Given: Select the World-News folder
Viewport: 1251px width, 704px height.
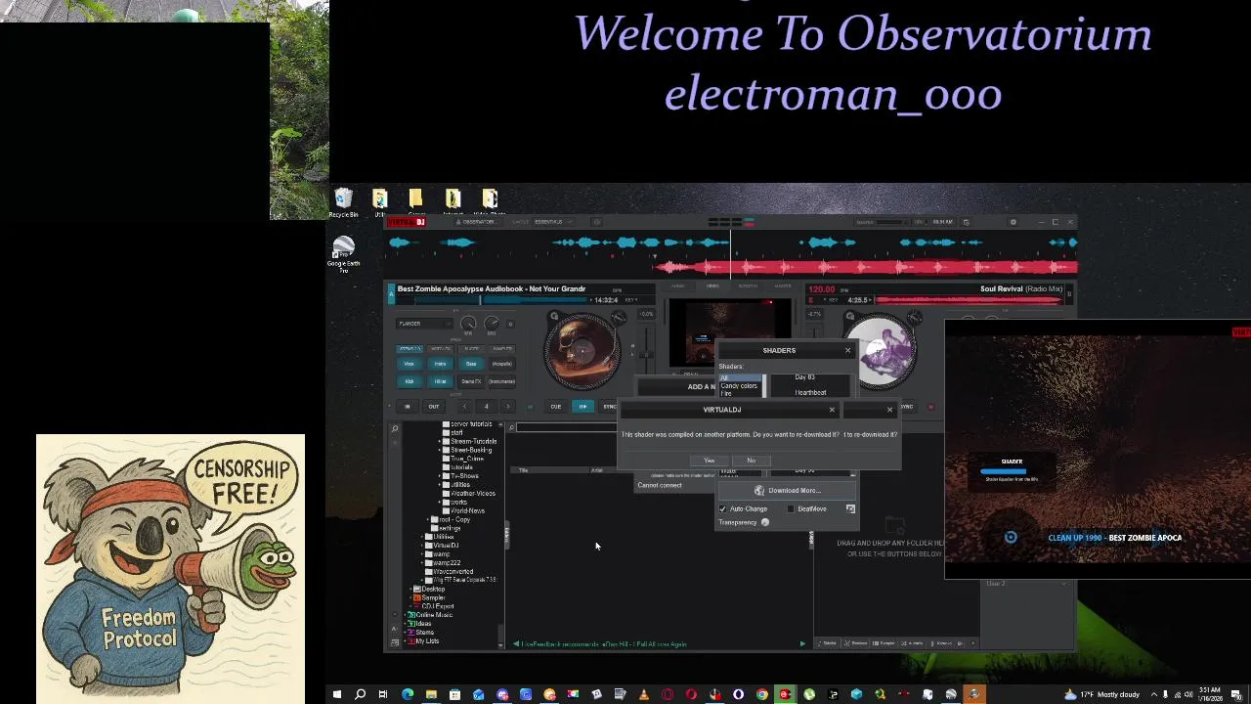Looking at the screenshot, I should coord(467,511).
